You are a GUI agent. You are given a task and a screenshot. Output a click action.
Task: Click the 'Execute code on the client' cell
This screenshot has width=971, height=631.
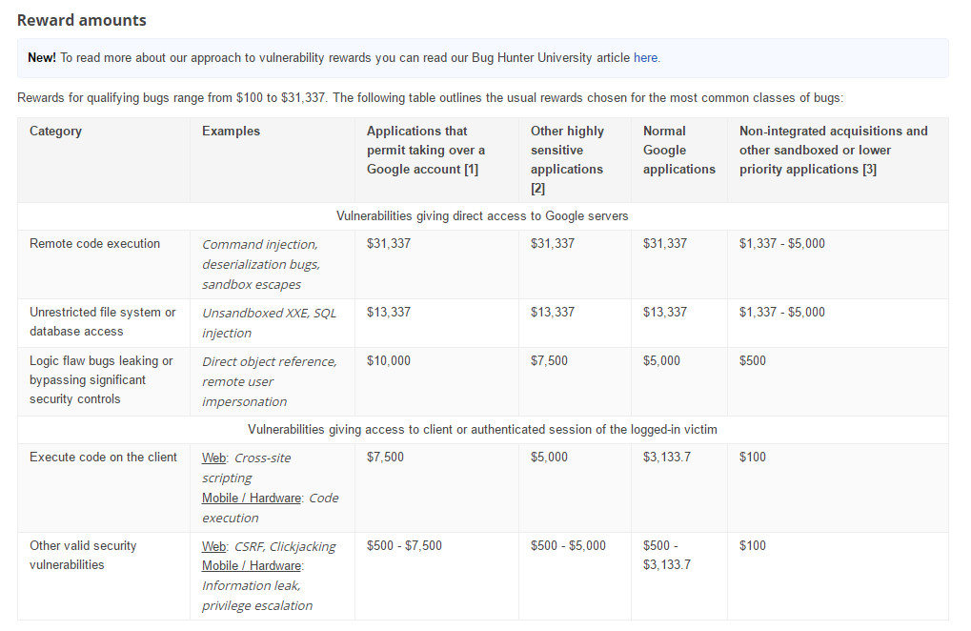coord(103,458)
